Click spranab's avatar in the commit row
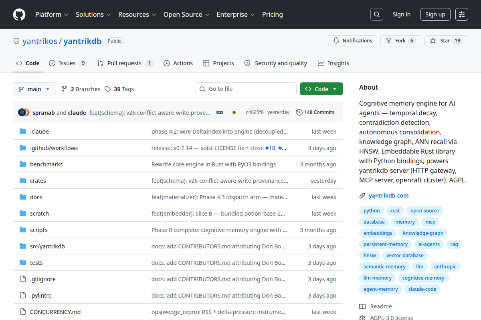Screen dimensions: 481x320 tap(22, 112)
